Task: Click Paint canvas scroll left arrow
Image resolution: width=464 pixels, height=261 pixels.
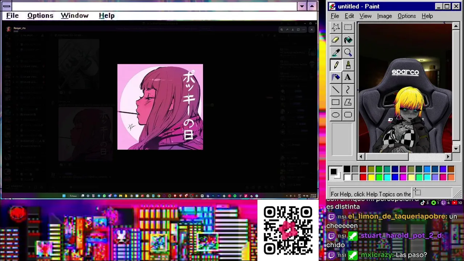Action: (x=361, y=157)
